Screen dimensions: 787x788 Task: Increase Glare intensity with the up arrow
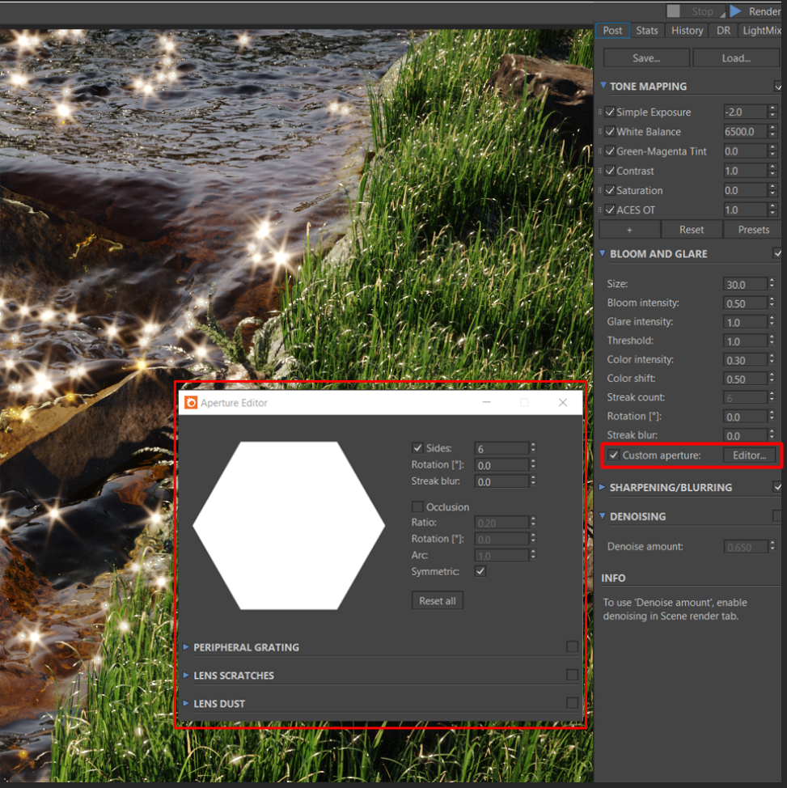click(772, 318)
